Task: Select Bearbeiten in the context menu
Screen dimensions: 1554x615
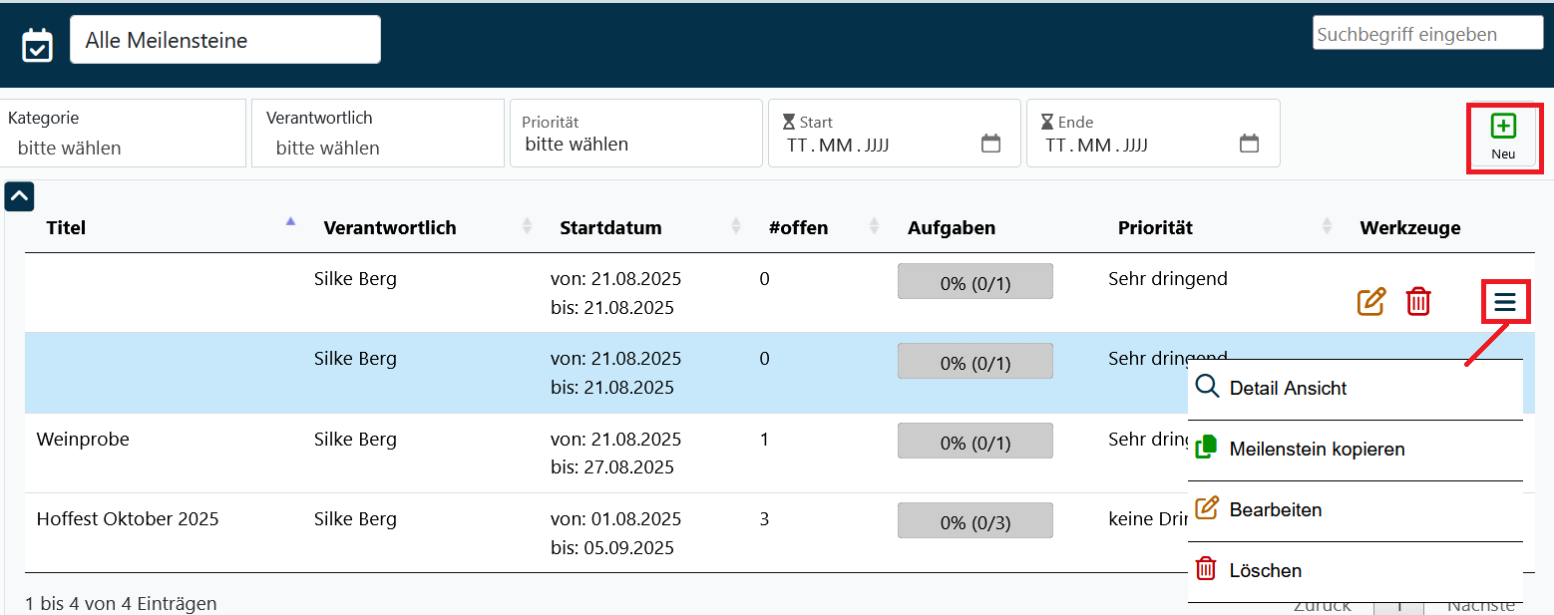Action: (1275, 510)
